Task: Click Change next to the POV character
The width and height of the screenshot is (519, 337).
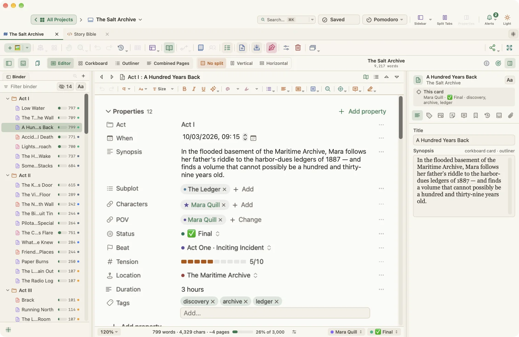Action: coord(246,220)
